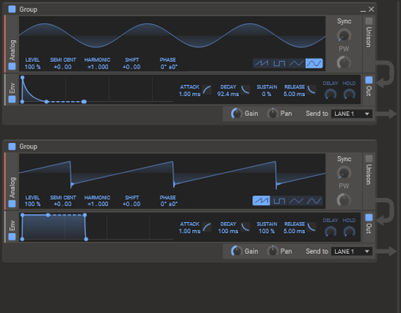Click second group's envelope graph
The height and width of the screenshot is (313, 401).
click(x=96, y=227)
